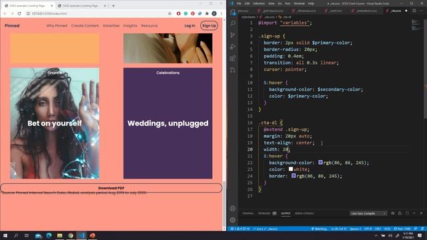Open Chrome from the taskbar
The width and height of the screenshot is (427, 240).
click(71, 235)
